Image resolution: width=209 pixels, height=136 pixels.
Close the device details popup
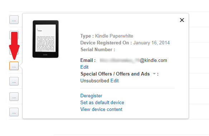tap(182, 20)
